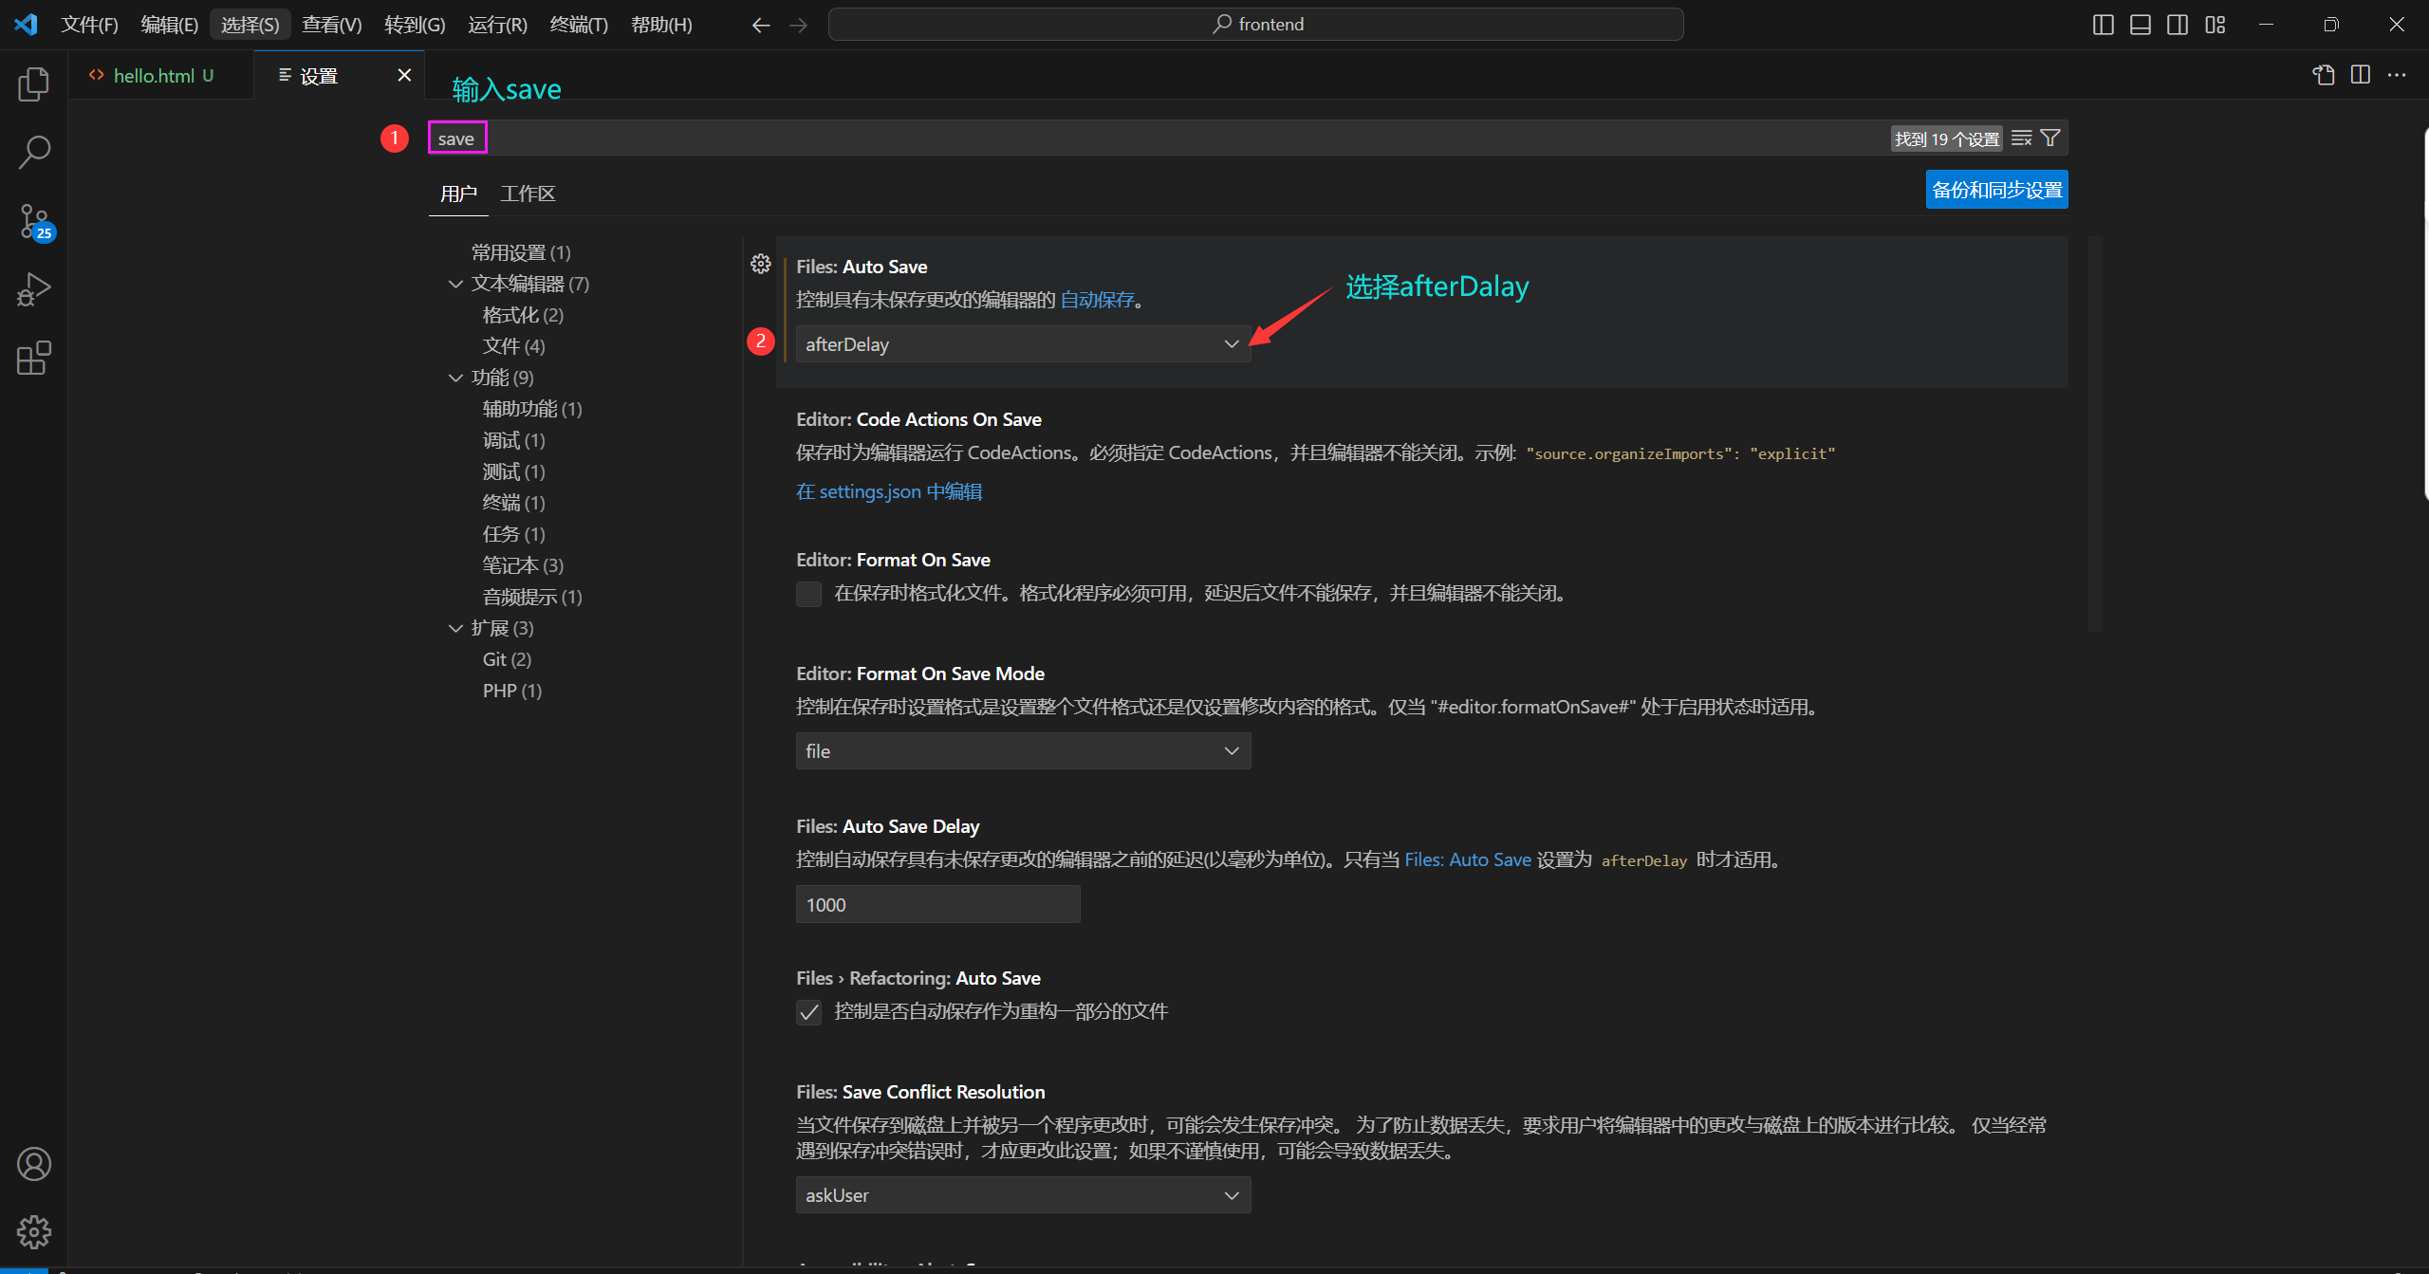
Task: Open the 转到(G) menu
Action: pyautogui.click(x=415, y=25)
